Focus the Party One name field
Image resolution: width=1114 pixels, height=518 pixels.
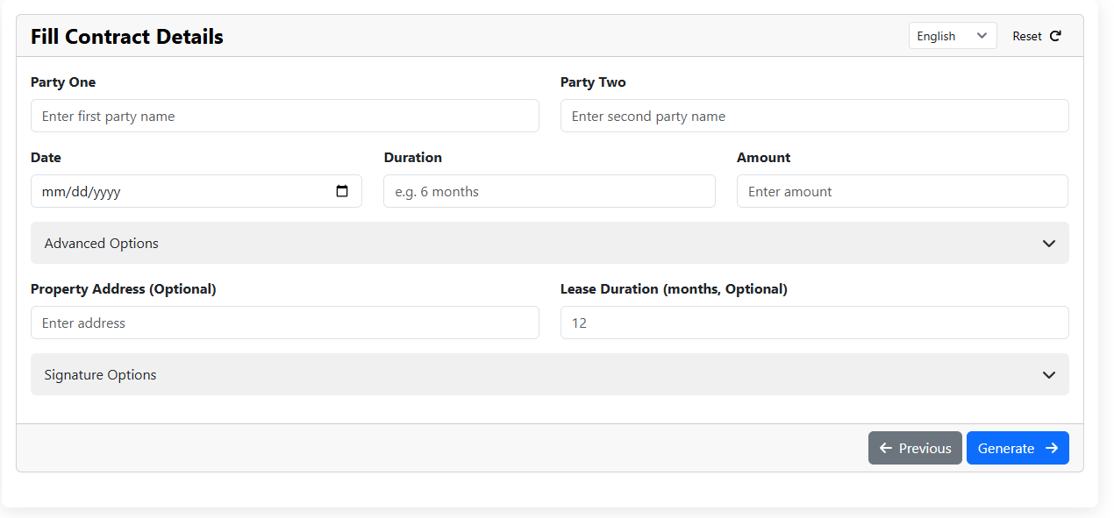284,116
